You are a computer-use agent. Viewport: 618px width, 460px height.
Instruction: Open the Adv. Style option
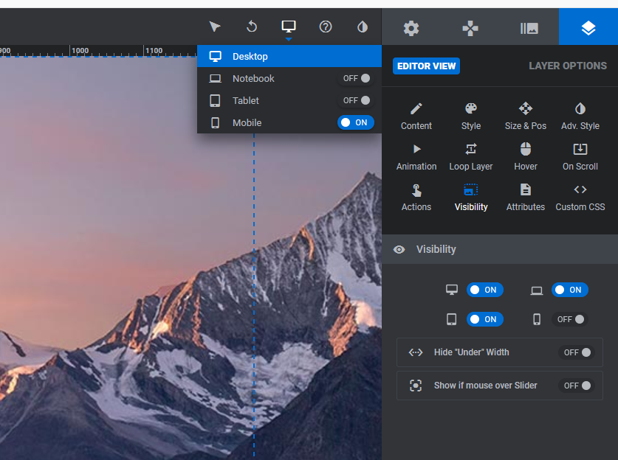(580, 116)
